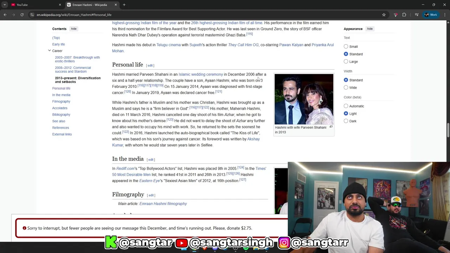Click the address bar URL
The image size is (450, 253).
tap(74, 15)
